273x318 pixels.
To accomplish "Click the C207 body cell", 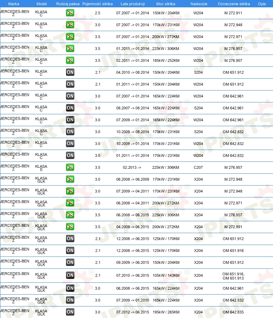I will click(x=198, y=167).
